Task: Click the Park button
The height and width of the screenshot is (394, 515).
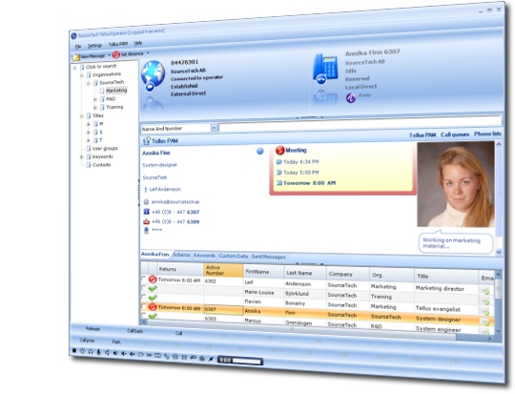Action: coord(116,342)
